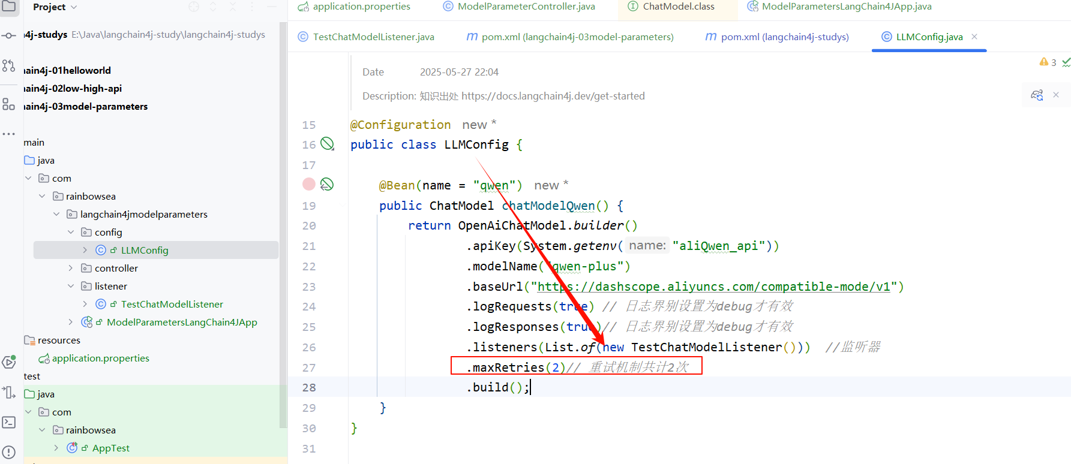Toggle the breakpoint on line 18
This screenshot has width=1071, height=464.
pyautogui.click(x=309, y=184)
